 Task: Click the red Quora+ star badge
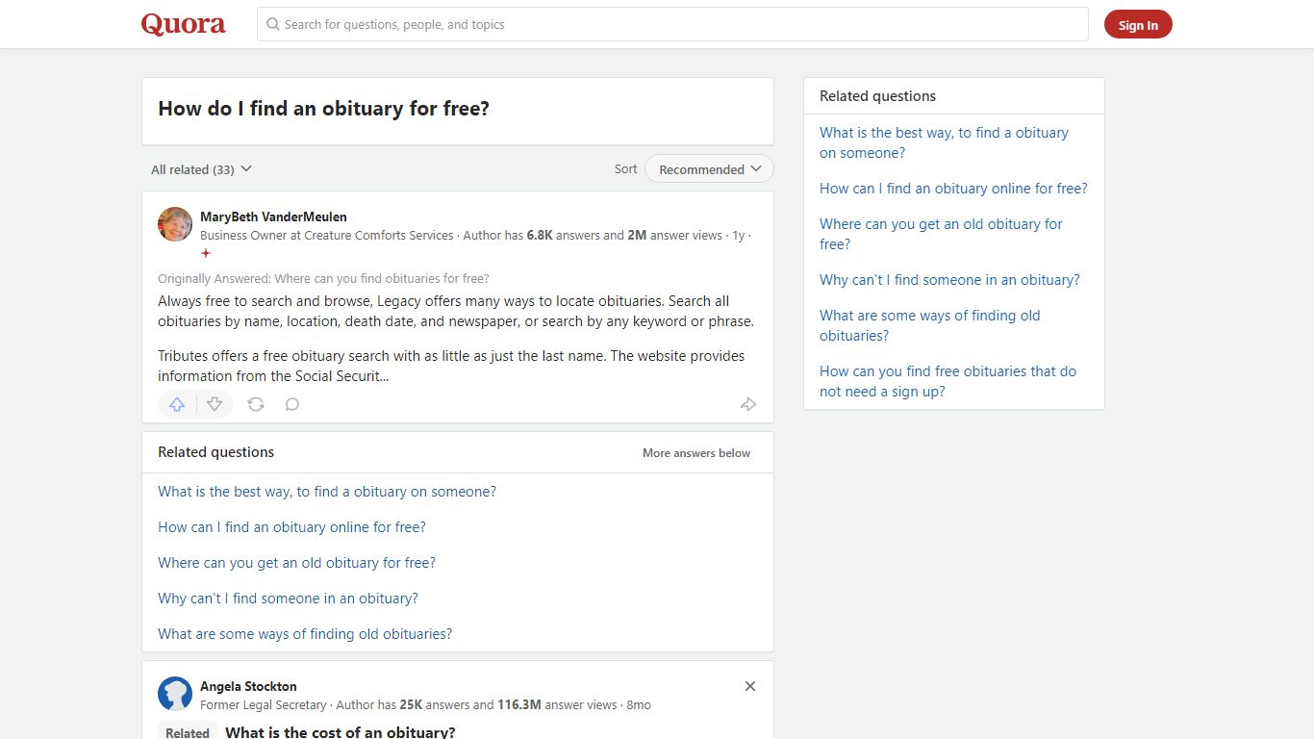(206, 253)
